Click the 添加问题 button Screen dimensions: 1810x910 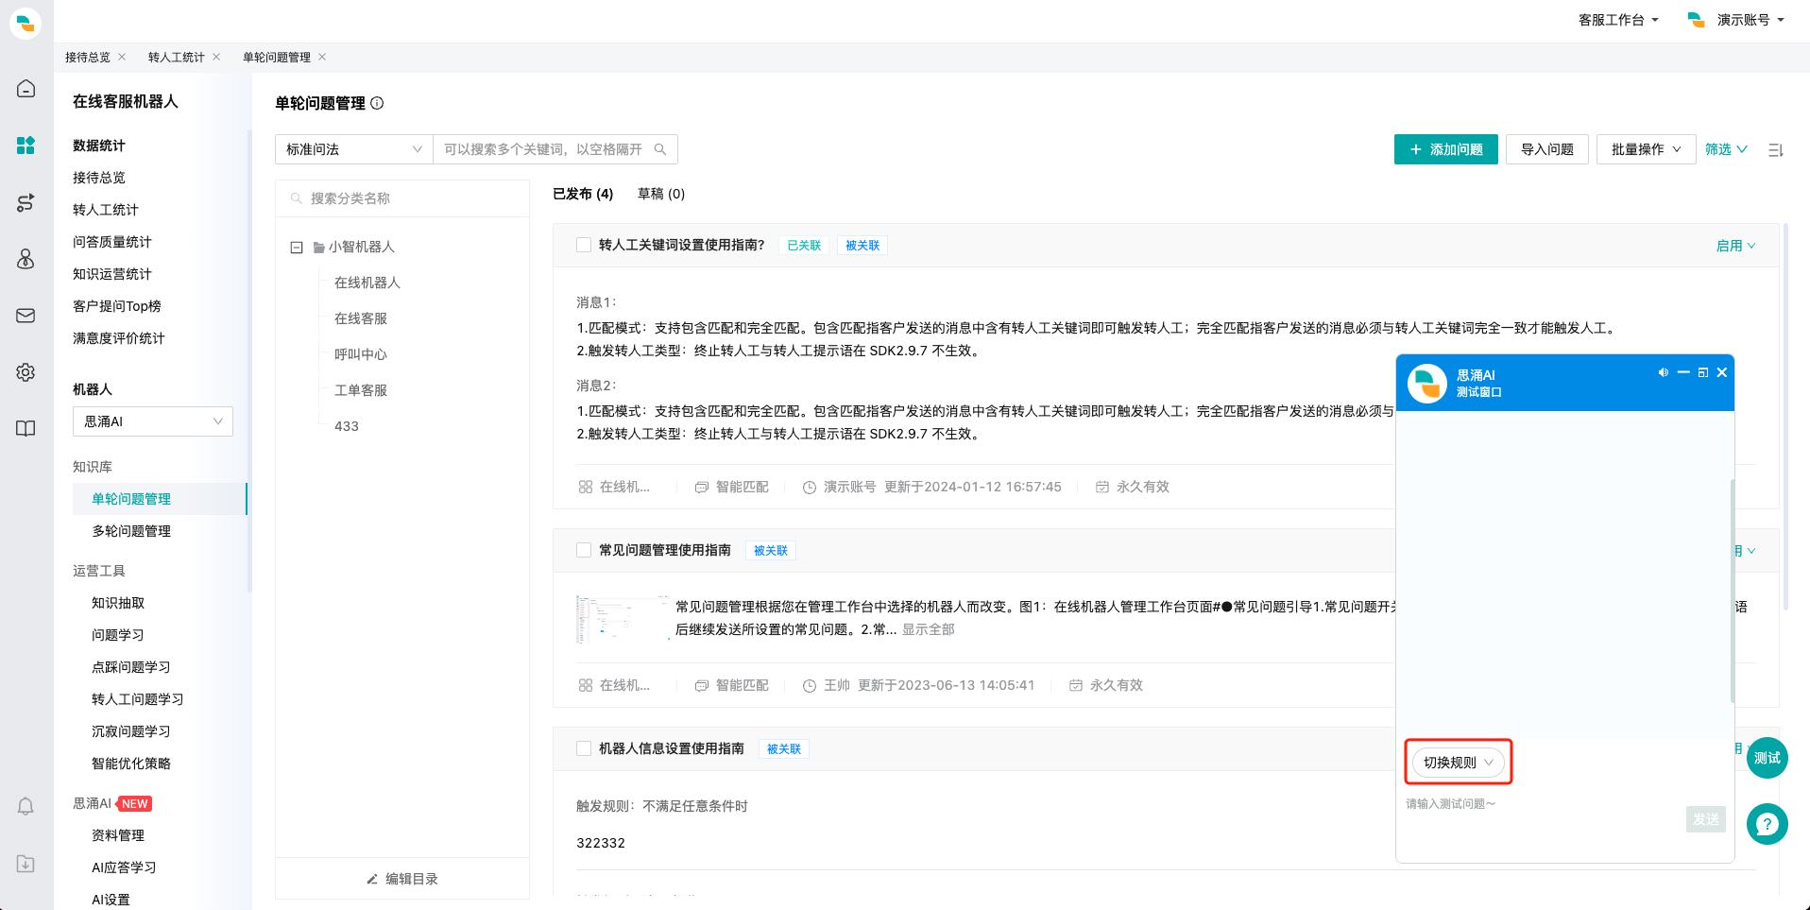[1446, 149]
